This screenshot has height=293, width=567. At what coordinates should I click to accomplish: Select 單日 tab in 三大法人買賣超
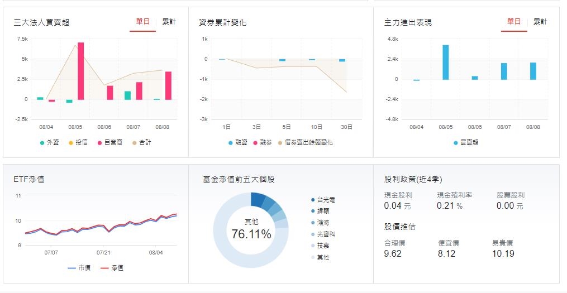click(x=142, y=22)
